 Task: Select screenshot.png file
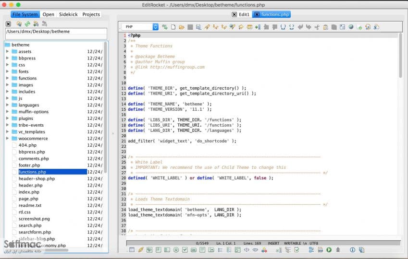pos(34,219)
